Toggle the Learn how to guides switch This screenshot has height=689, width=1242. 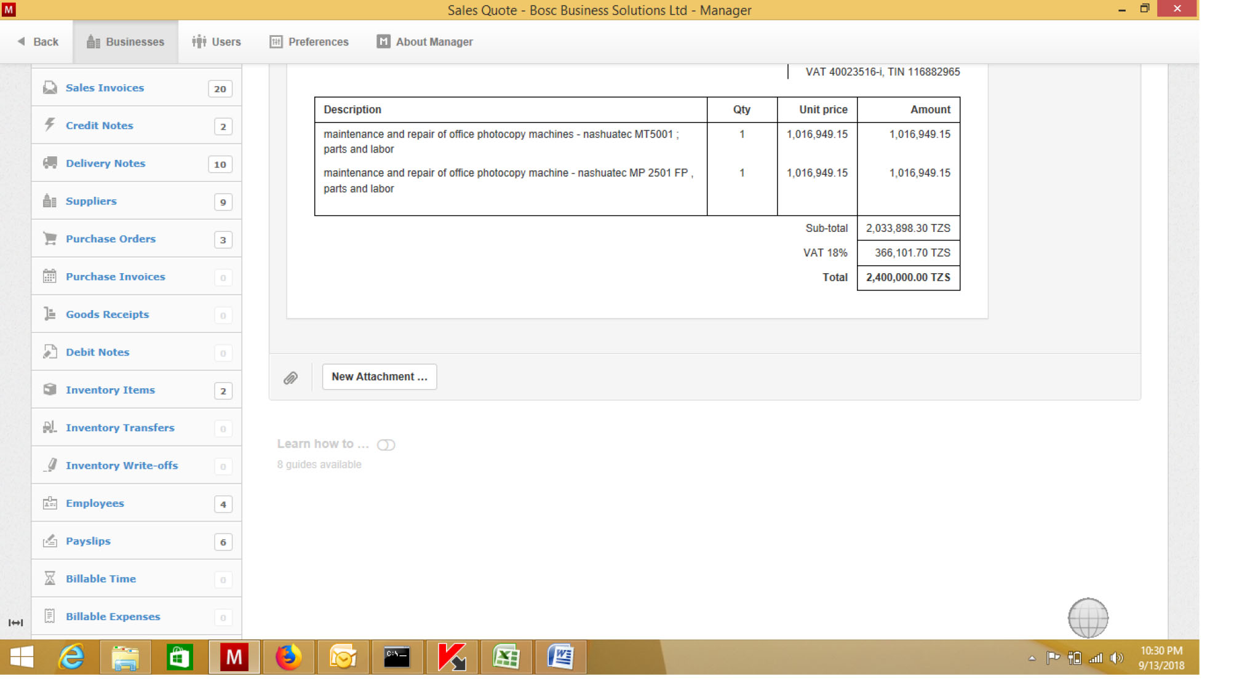coord(386,445)
